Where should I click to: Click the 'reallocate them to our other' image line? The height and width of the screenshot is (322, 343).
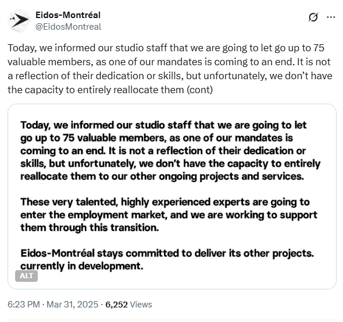(162, 176)
